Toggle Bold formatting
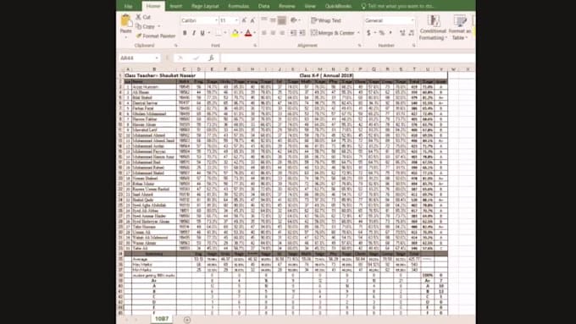This screenshot has width=576, height=324. click(185, 33)
